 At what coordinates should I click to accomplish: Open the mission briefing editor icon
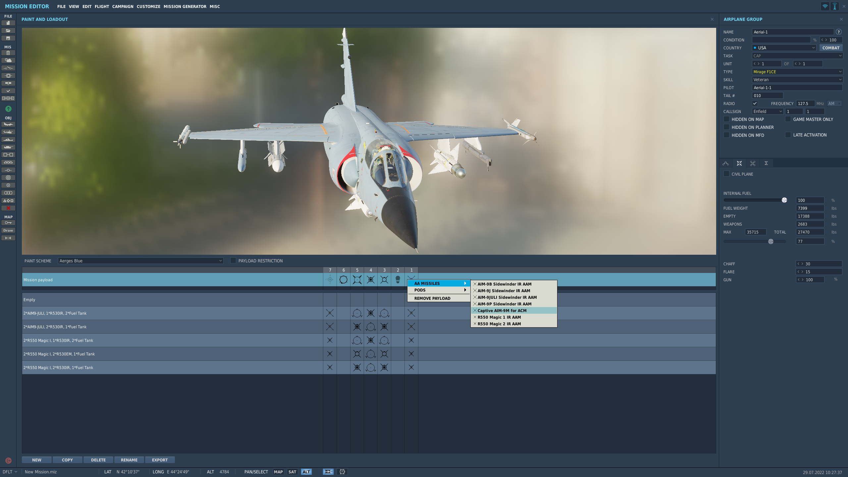[x=8, y=52]
